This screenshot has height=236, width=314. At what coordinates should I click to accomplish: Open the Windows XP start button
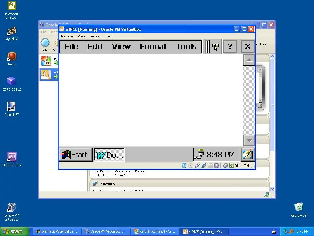[14, 231]
